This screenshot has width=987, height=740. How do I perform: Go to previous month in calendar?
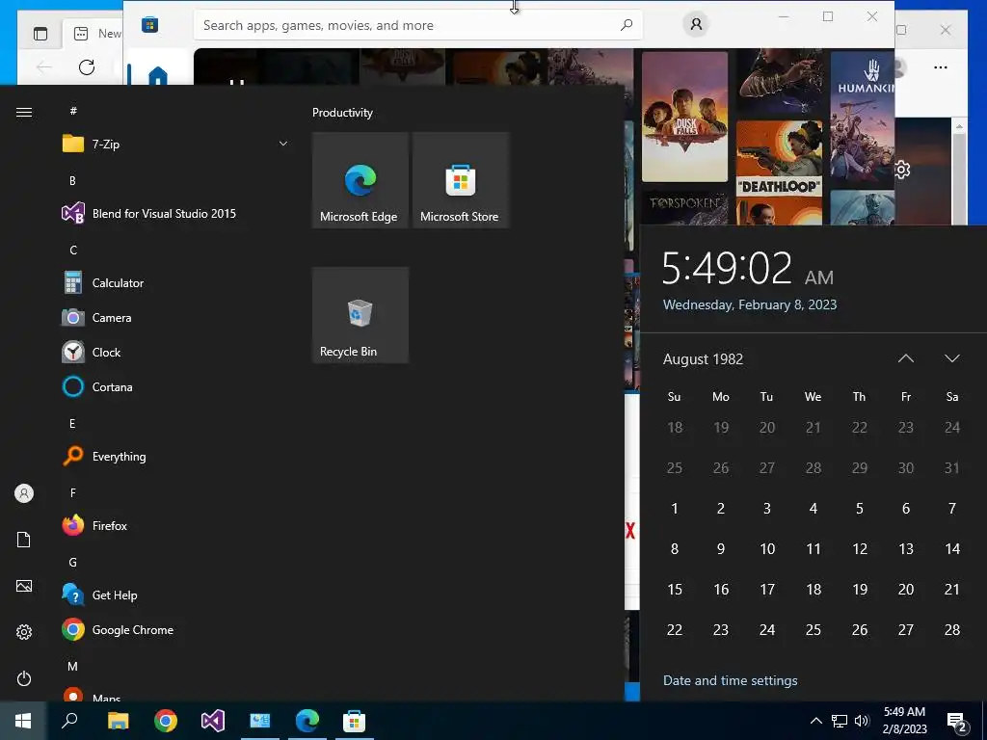pyautogui.click(x=906, y=358)
